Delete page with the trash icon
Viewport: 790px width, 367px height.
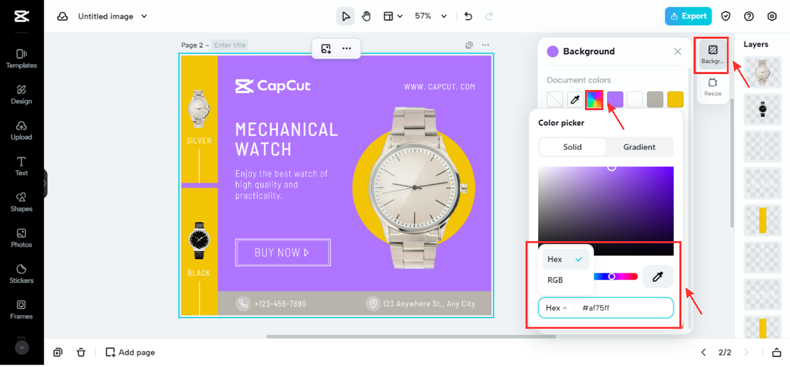81,352
